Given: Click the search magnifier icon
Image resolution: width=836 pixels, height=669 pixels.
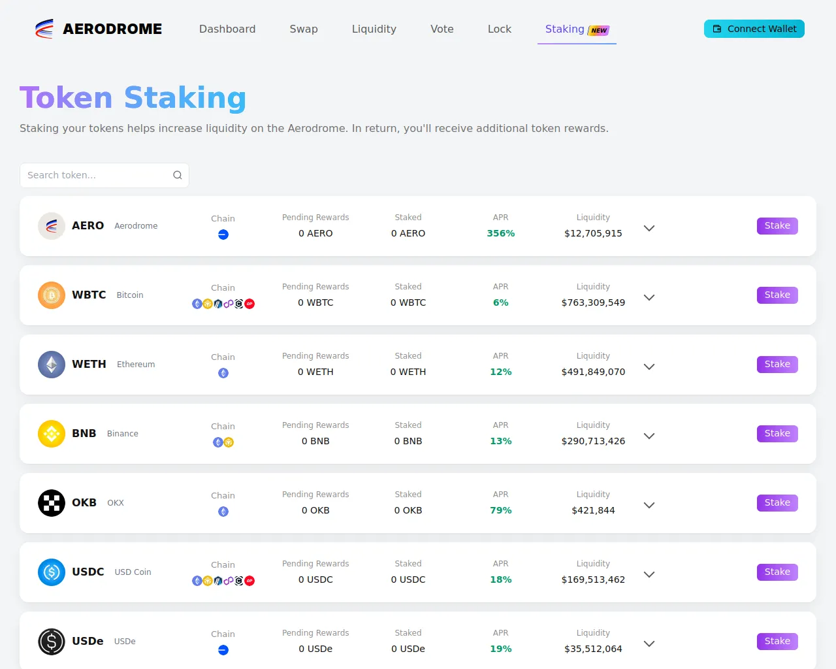Looking at the screenshot, I should coord(178,175).
